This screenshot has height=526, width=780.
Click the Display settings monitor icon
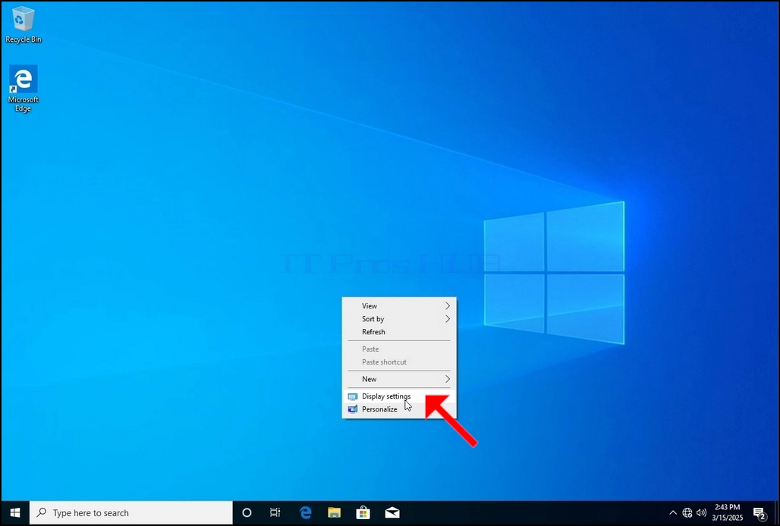click(x=353, y=396)
